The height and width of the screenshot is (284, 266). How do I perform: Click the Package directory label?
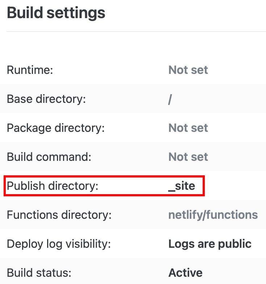click(x=55, y=128)
